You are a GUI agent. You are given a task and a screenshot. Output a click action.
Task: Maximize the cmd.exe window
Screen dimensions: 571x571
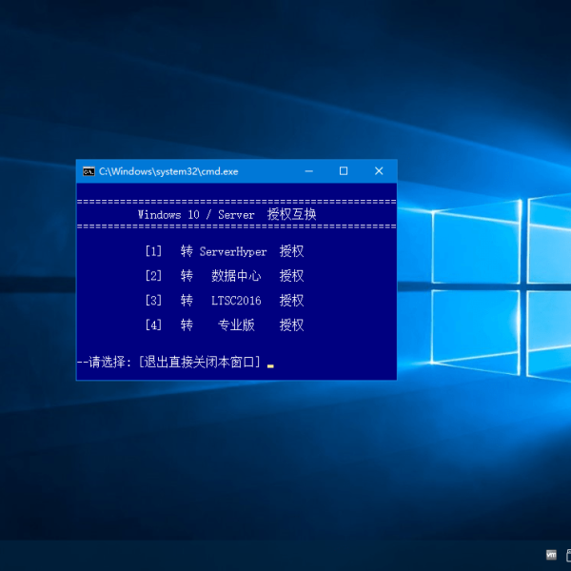(344, 171)
